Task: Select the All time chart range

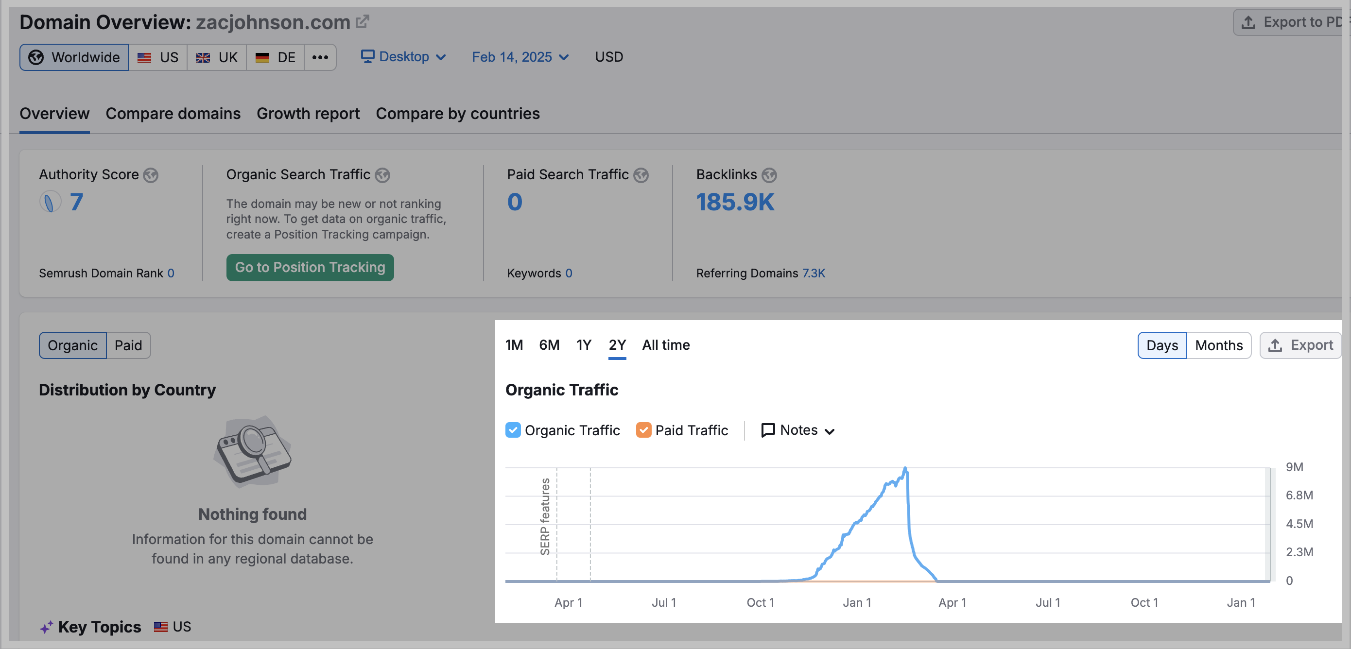Action: tap(665, 345)
